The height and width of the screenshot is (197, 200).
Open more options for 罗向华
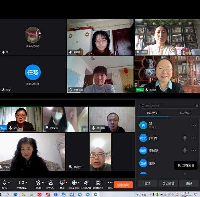click(193, 138)
